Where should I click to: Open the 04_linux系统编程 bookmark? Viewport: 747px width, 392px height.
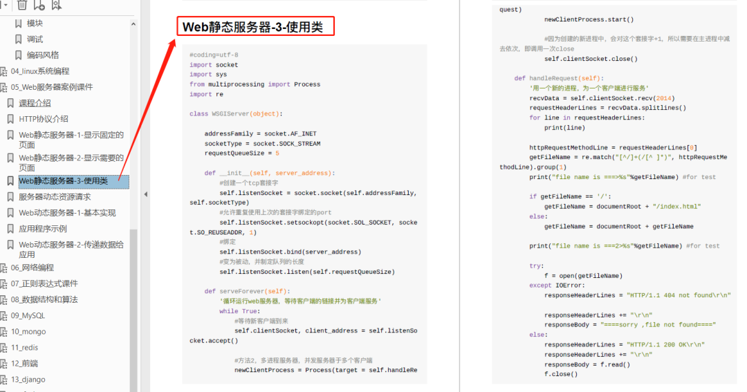[40, 71]
